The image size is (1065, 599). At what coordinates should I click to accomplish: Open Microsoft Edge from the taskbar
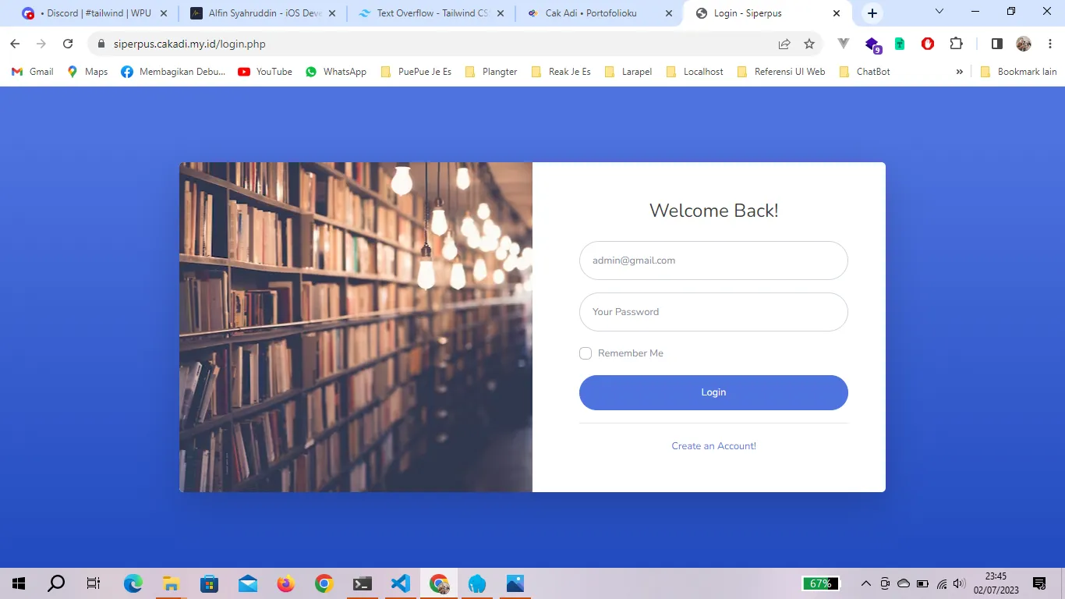point(133,583)
